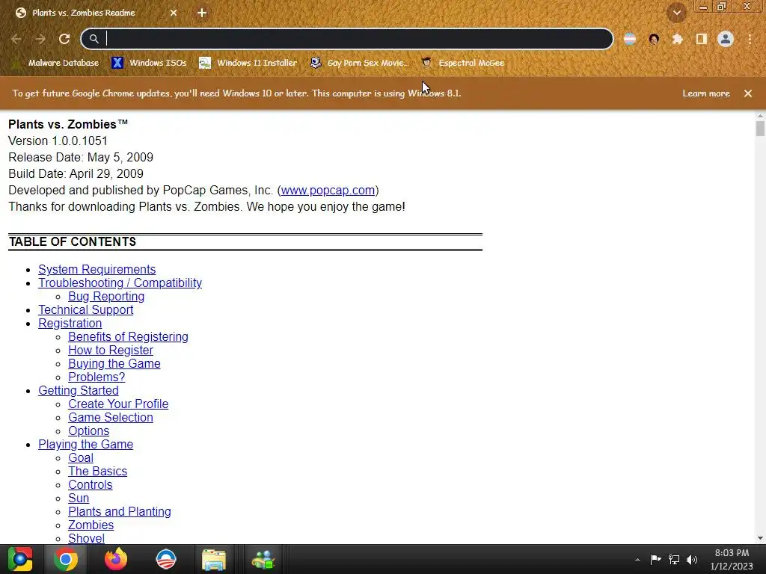Open the Windows ISOs bookmark

[x=149, y=63]
